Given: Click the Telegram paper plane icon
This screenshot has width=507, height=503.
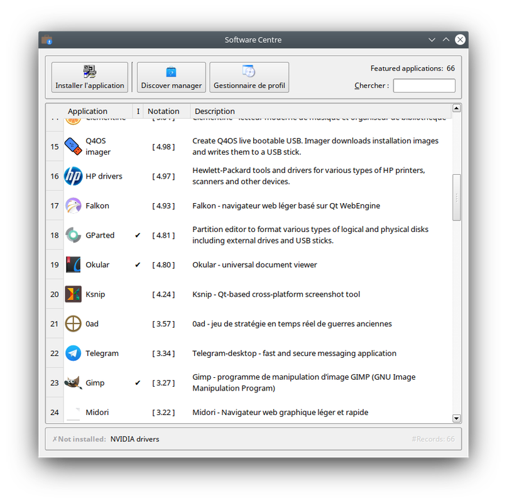Looking at the screenshot, I should click(73, 353).
